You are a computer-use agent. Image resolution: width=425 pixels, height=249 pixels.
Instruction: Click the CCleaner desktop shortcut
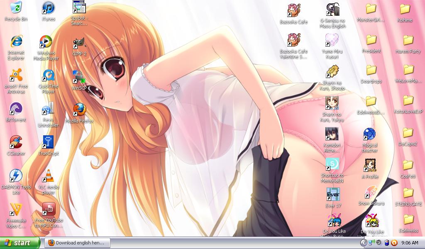pos(16,143)
